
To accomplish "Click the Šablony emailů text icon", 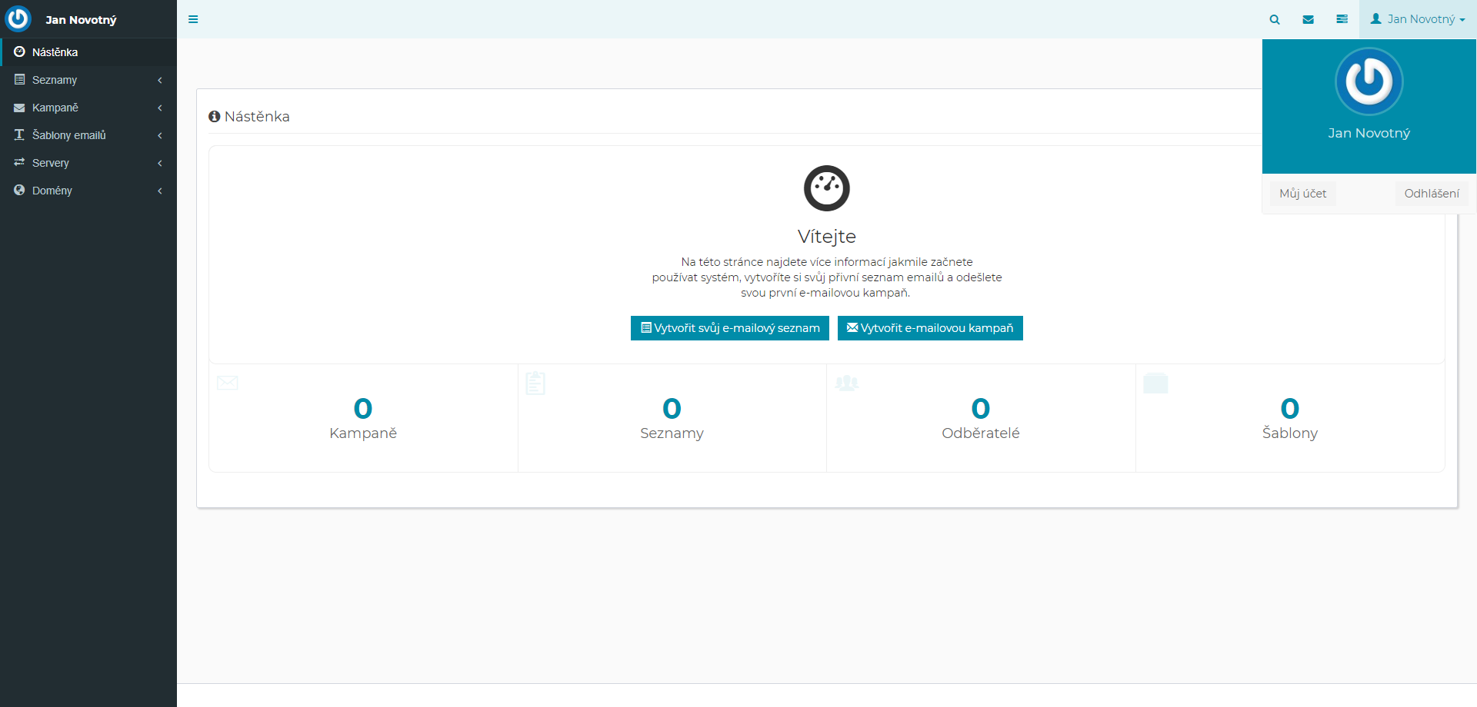I will coord(19,134).
